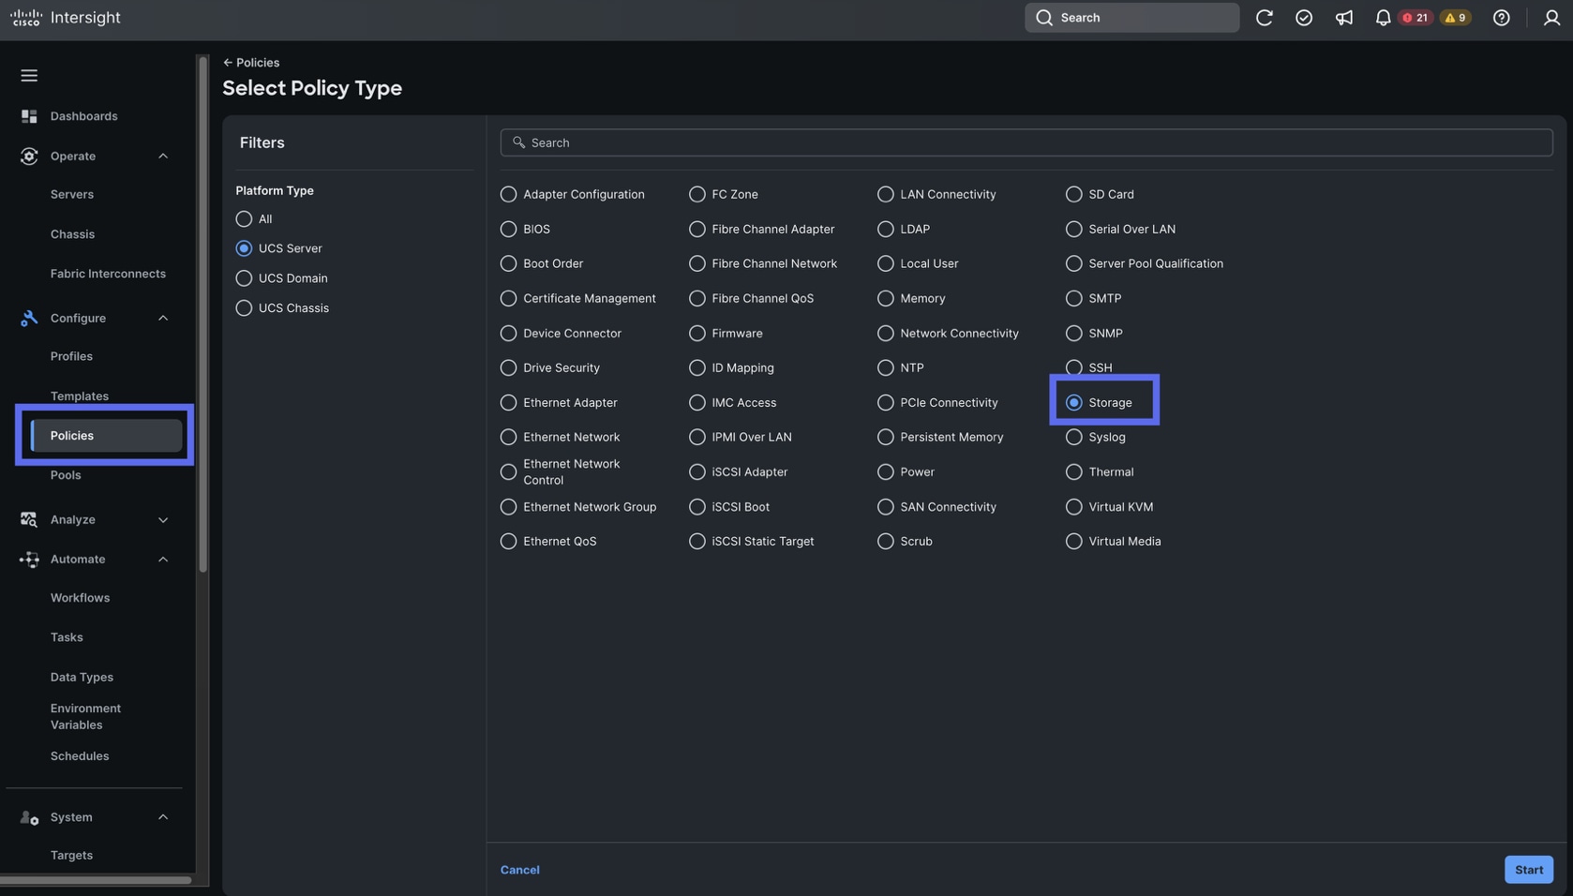Open the help question mark icon

(1501, 18)
